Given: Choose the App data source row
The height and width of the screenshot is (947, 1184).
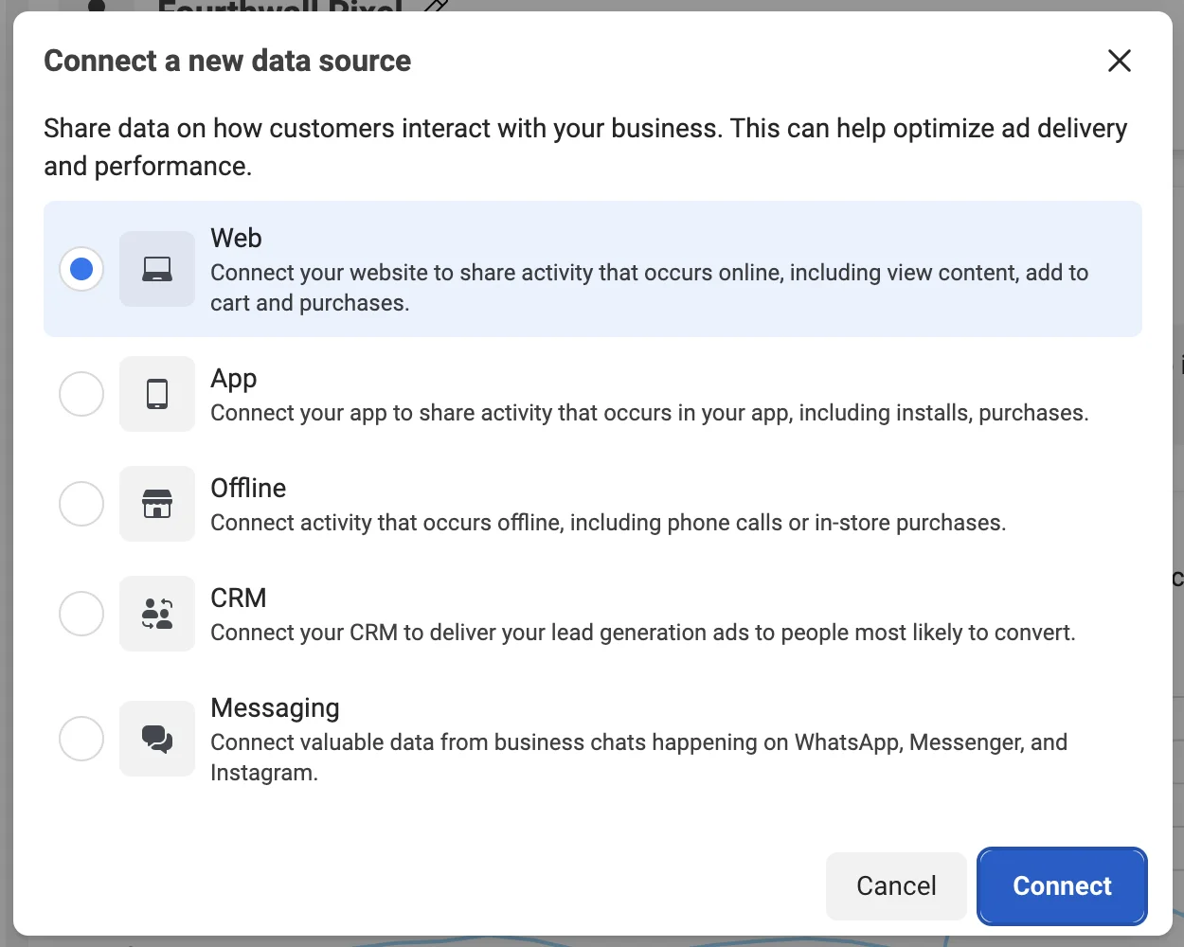Looking at the screenshot, I should [x=593, y=394].
